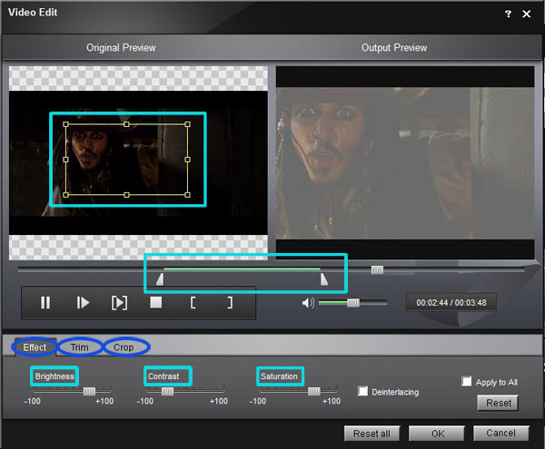Click the play-selection bracket icon
The image size is (545, 449).
click(x=119, y=303)
